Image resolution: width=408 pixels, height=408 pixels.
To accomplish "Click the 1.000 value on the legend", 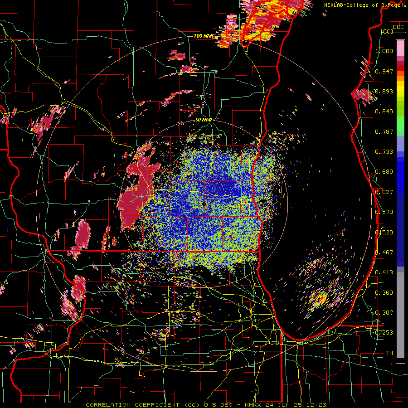I will coord(384,51).
